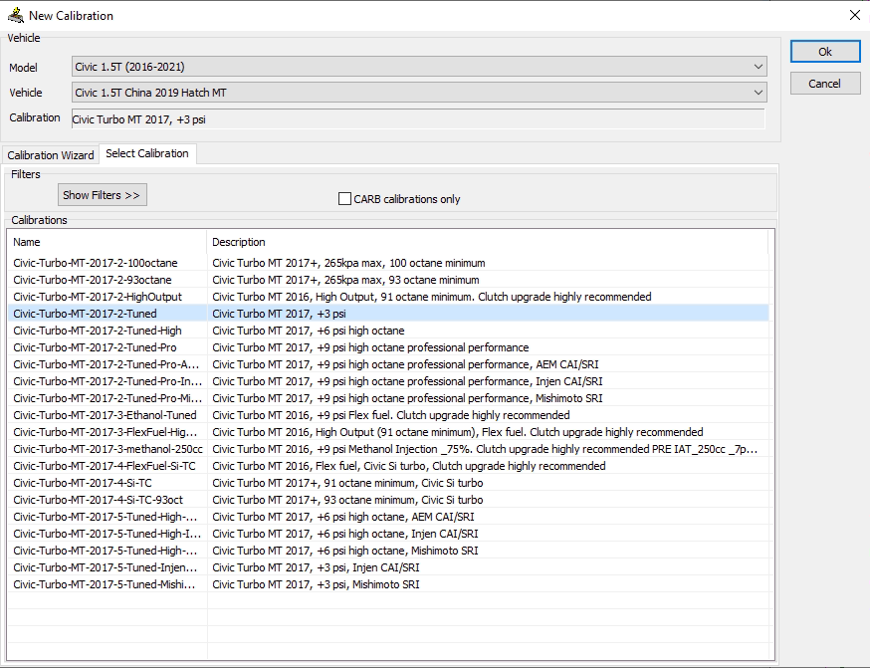Screen dimensions: 870x668
Task: Enable CARB calibrations only checkbox
Action: pos(345,199)
